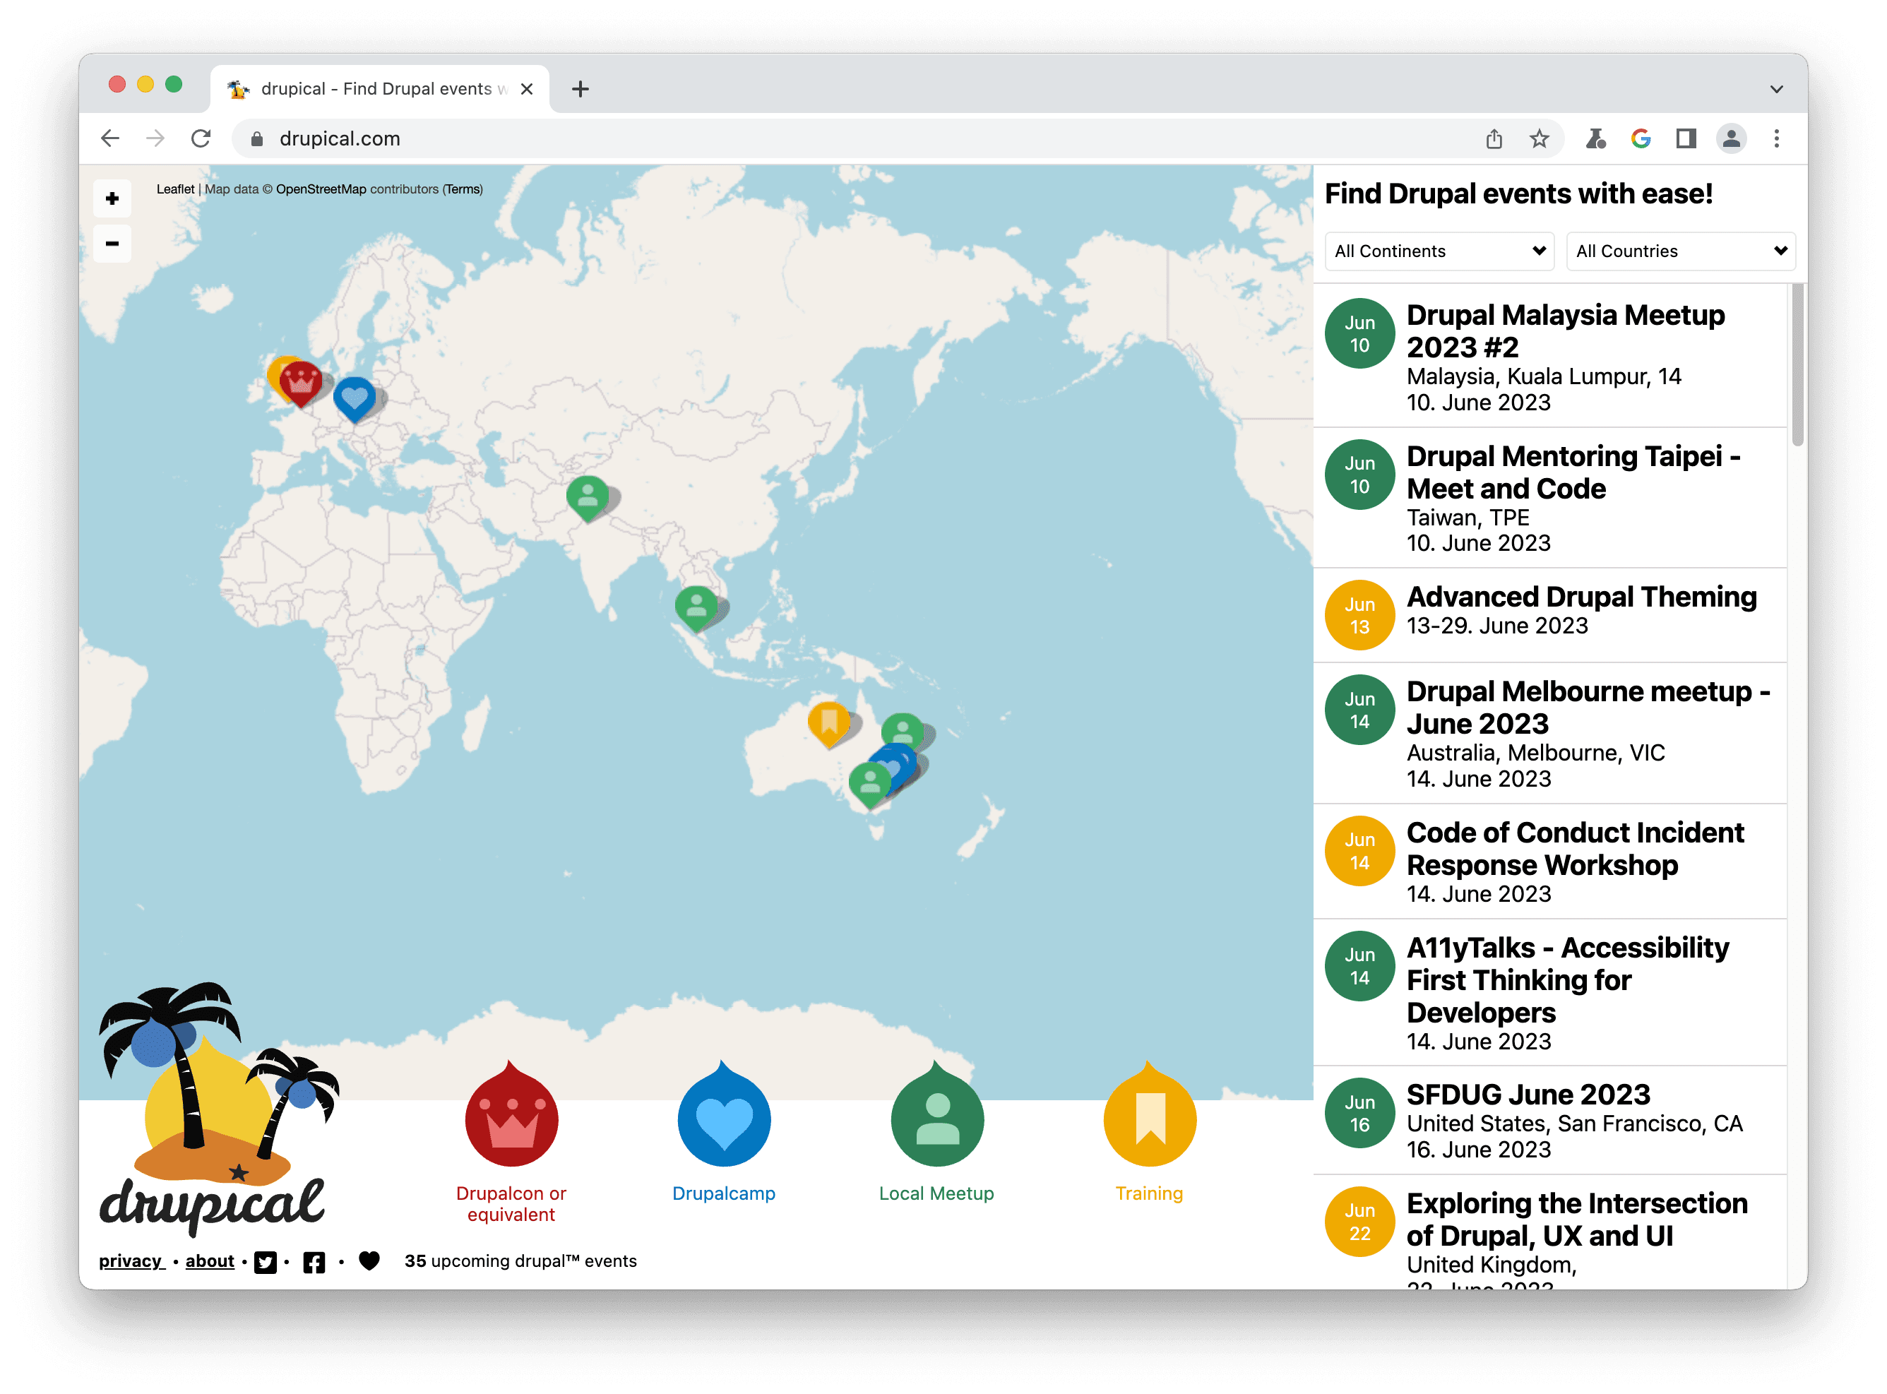Select the green meetup marker in Pakistan

click(x=588, y=498)
